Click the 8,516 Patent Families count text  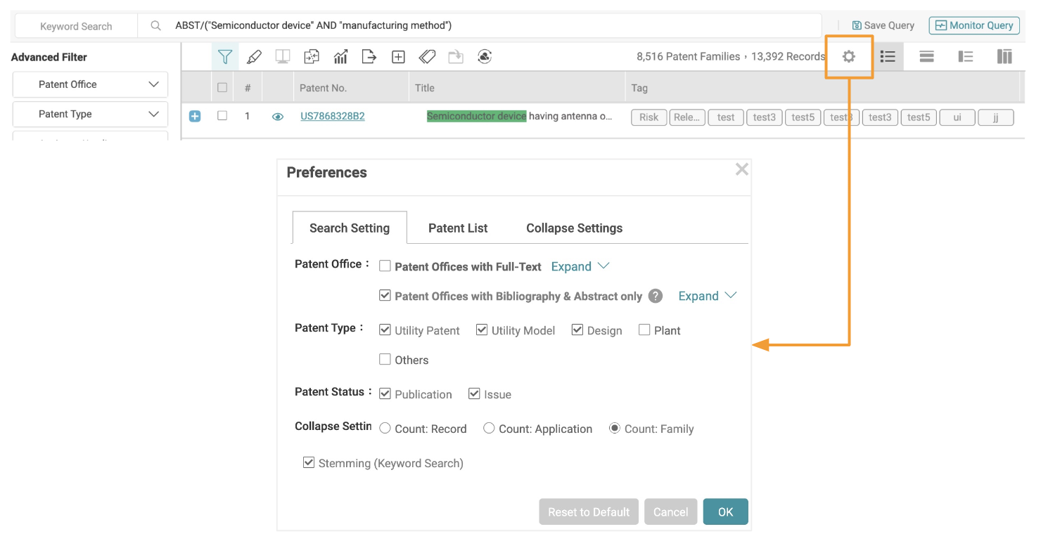(x=688, y=56)
